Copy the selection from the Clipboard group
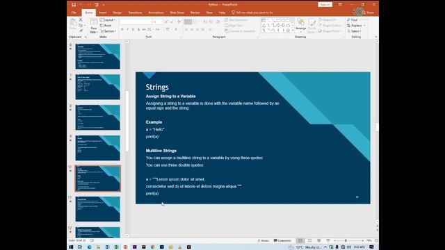Image resolution: width=445 pixels, height=250 pixels. 81,25
